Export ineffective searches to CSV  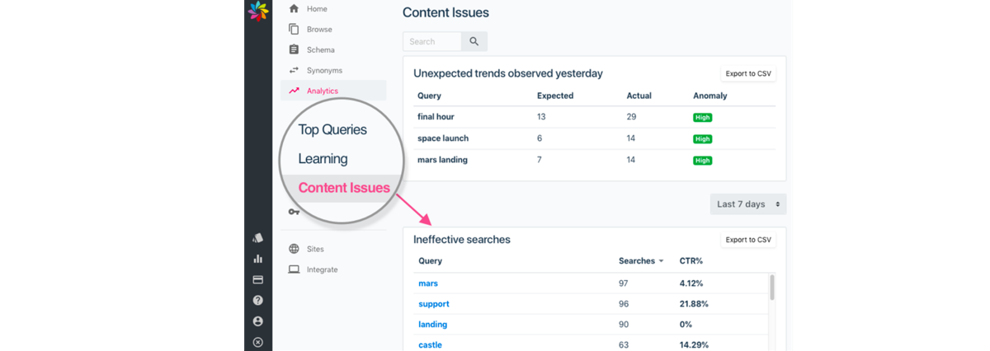[x=748, y=240]
